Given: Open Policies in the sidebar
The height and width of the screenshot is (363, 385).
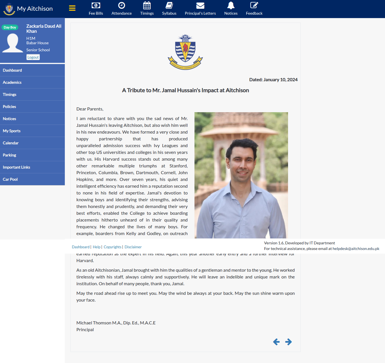Looking at the screenshot, I should [32, 107].
